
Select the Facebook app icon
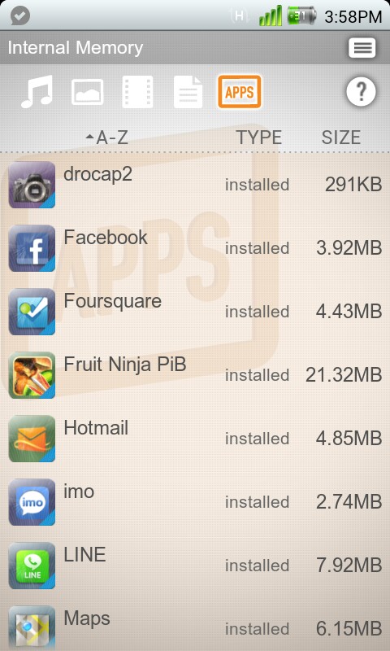click(32, 248)
